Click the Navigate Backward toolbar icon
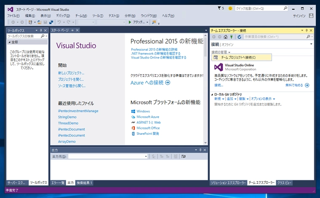The image size is (320, 198). pos(13,22)
